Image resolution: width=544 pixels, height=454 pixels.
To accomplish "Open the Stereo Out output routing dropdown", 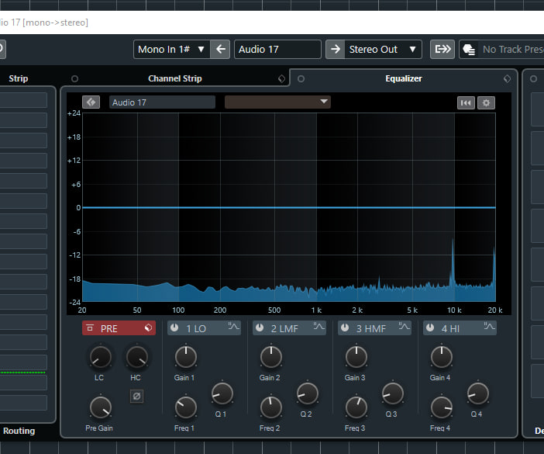I will (383, 50).
